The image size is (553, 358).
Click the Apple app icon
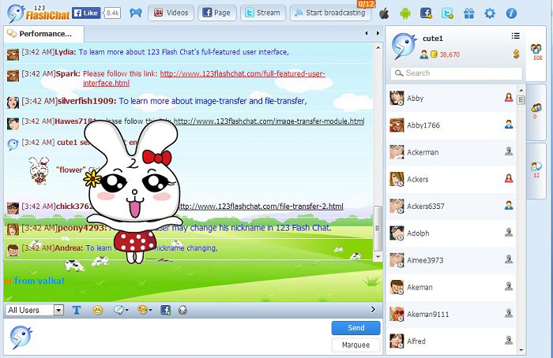384,13
